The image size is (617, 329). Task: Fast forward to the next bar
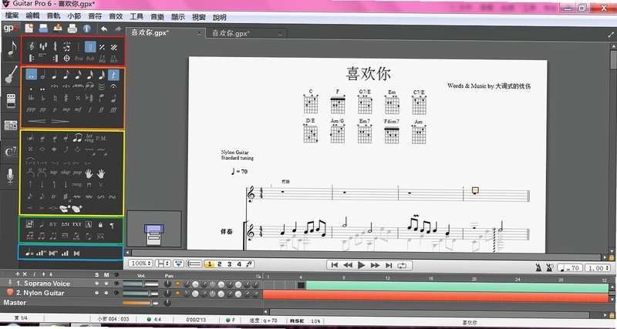pos(375,265)
